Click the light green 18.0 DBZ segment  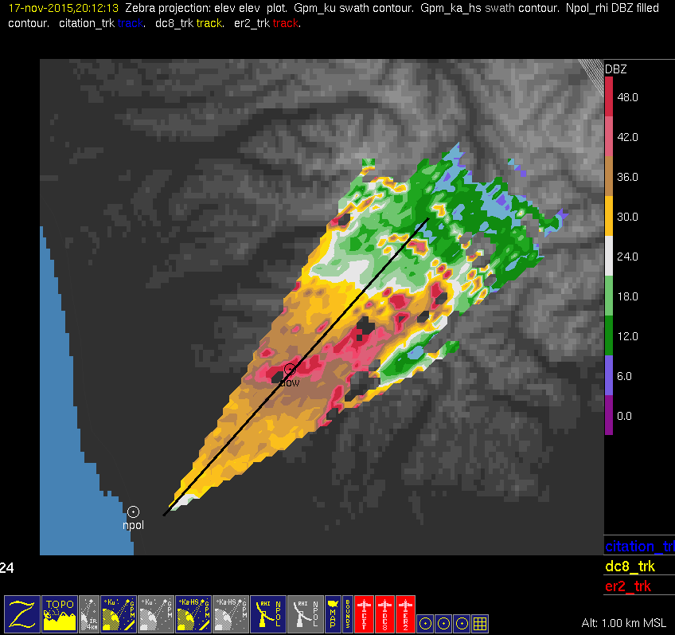609,296
